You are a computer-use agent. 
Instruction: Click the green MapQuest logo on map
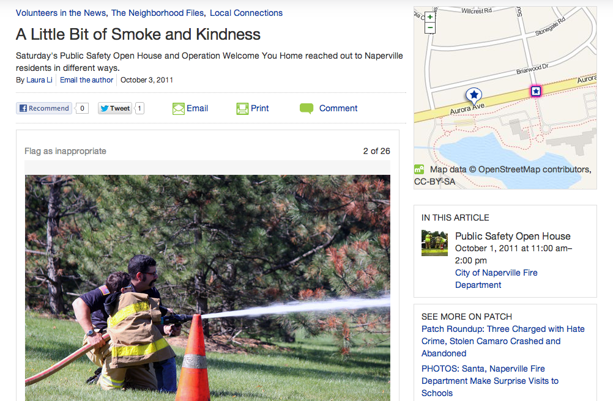point(419,169)
